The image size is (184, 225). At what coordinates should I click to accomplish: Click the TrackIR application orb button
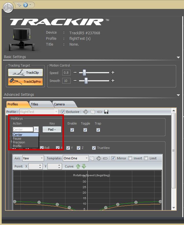point(8,8)
